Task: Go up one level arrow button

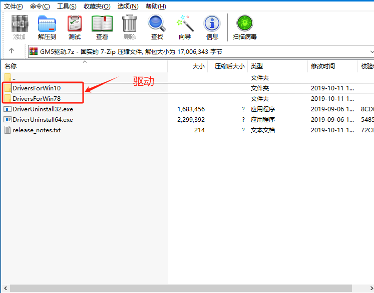Action: (12, 51)
